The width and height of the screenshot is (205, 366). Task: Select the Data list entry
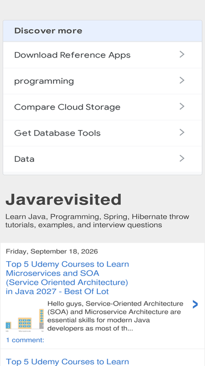click(103, 159)
